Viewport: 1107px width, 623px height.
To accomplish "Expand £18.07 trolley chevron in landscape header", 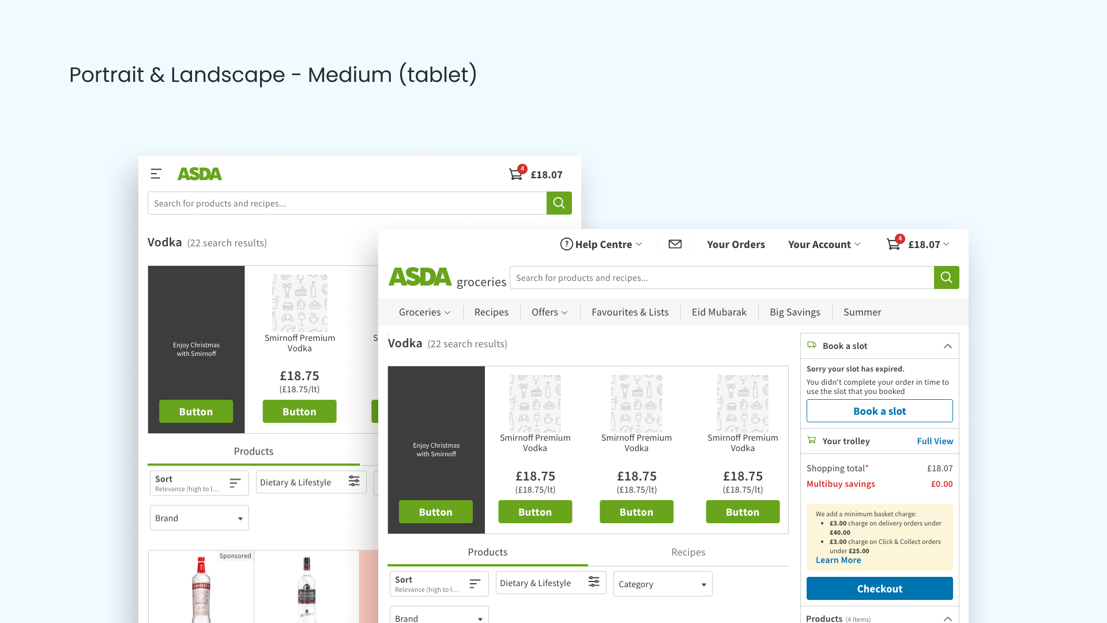I will click(x=946, y=244).
